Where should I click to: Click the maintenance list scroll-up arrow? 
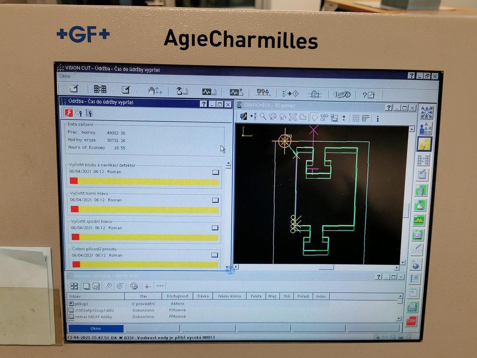click(x=228, y=164)
